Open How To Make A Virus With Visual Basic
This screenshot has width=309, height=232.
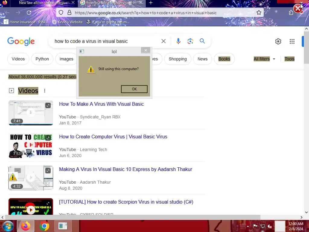[101, 104]
